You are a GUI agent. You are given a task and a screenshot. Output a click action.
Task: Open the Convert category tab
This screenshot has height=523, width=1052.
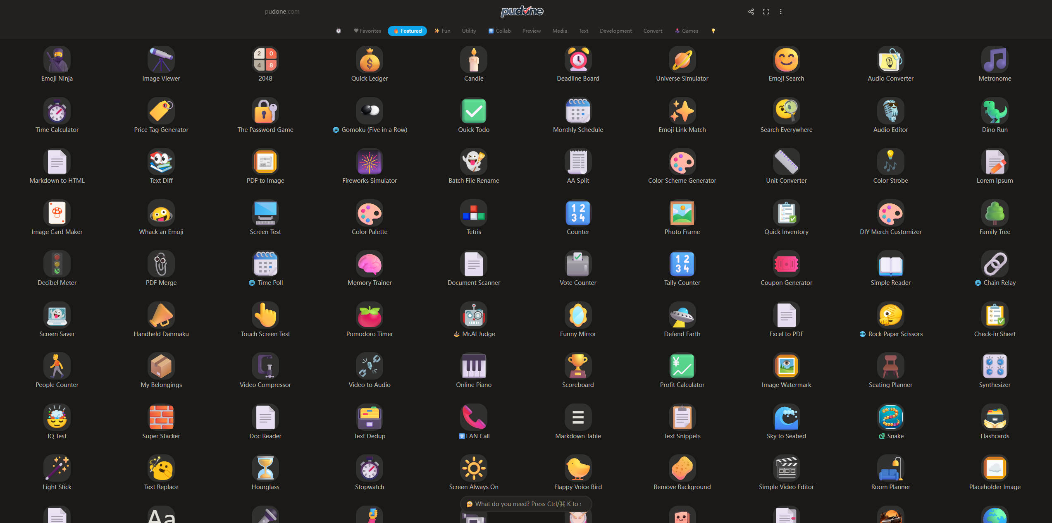tap(653, 31)
